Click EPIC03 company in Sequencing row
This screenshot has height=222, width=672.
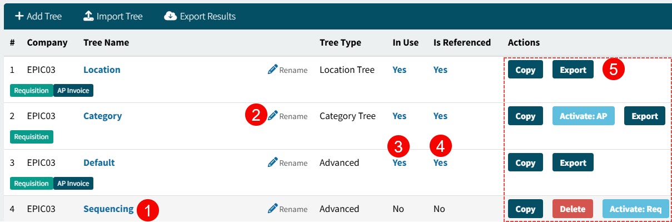tap(41, 209)
